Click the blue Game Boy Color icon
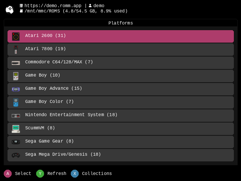The height and width of the screenshot is (181, 241). pyautogui.click(x=16, y=103)
